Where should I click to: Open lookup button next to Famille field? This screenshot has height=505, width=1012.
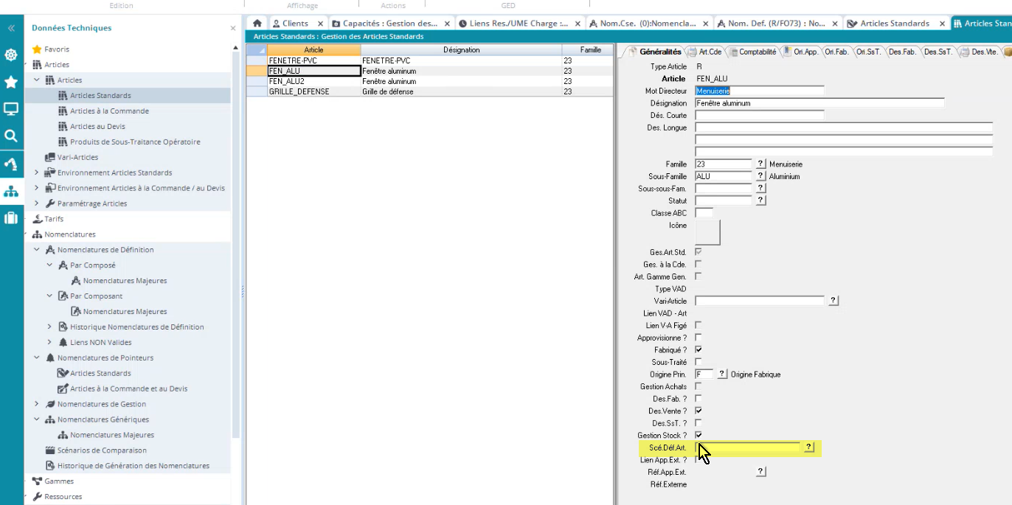click(x=760, y=164)
